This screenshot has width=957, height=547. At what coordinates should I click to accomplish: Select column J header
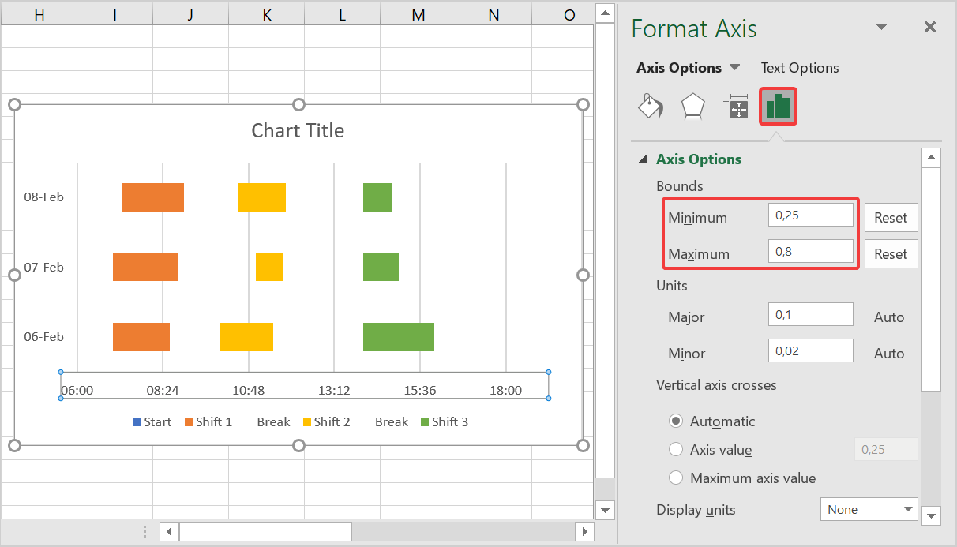[190, 14]
